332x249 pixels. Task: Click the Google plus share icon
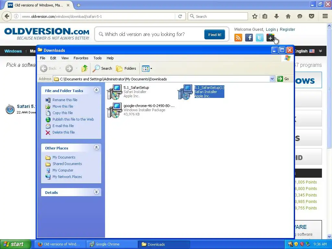click(x=270, y=38)
